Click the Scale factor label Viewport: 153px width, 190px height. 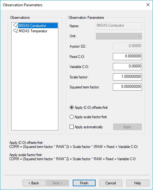[79, 77]
